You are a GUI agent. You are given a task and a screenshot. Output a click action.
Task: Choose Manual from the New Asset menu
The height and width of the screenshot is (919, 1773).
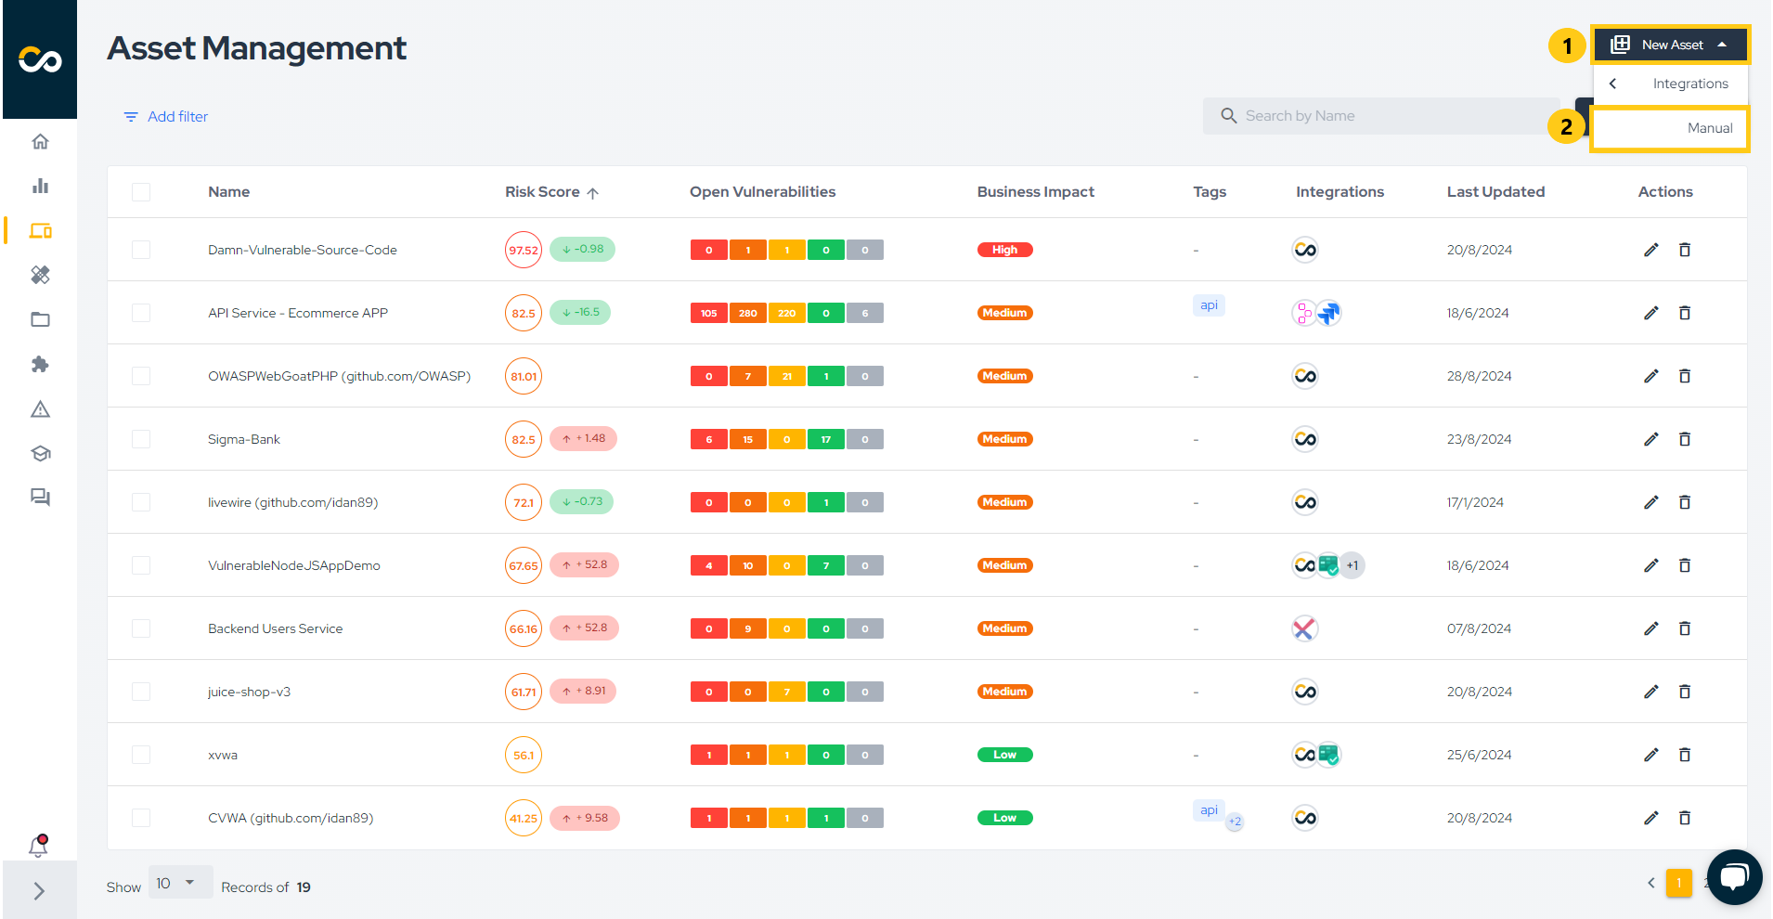[1671, 128]
